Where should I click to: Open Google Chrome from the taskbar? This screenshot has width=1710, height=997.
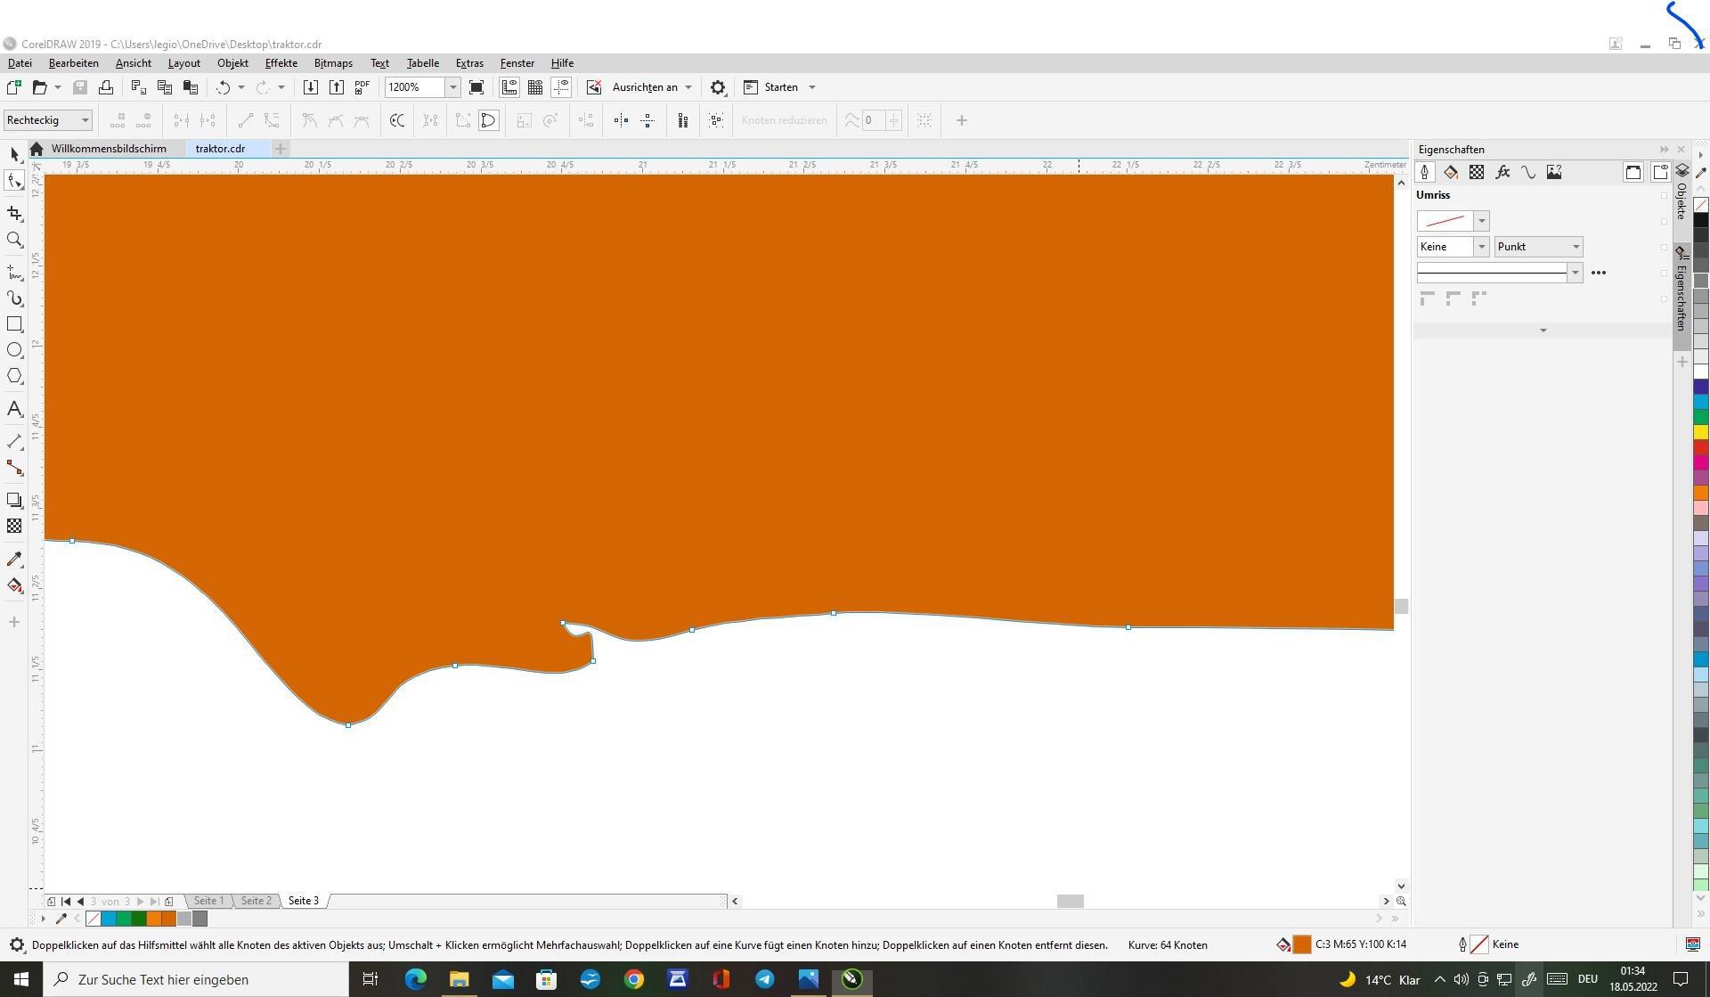tap(633, 979)
